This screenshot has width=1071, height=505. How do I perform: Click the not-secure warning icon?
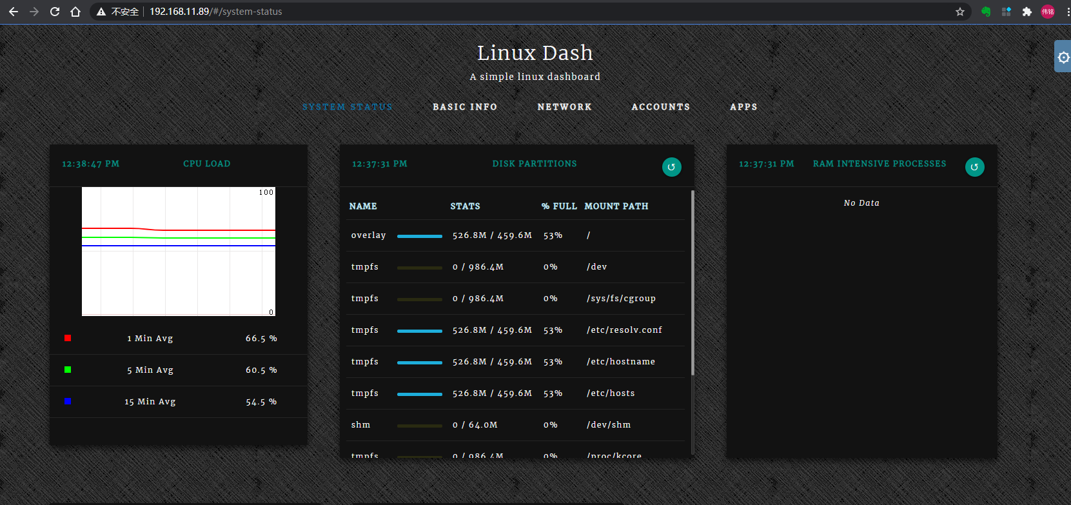click(101, 12)
